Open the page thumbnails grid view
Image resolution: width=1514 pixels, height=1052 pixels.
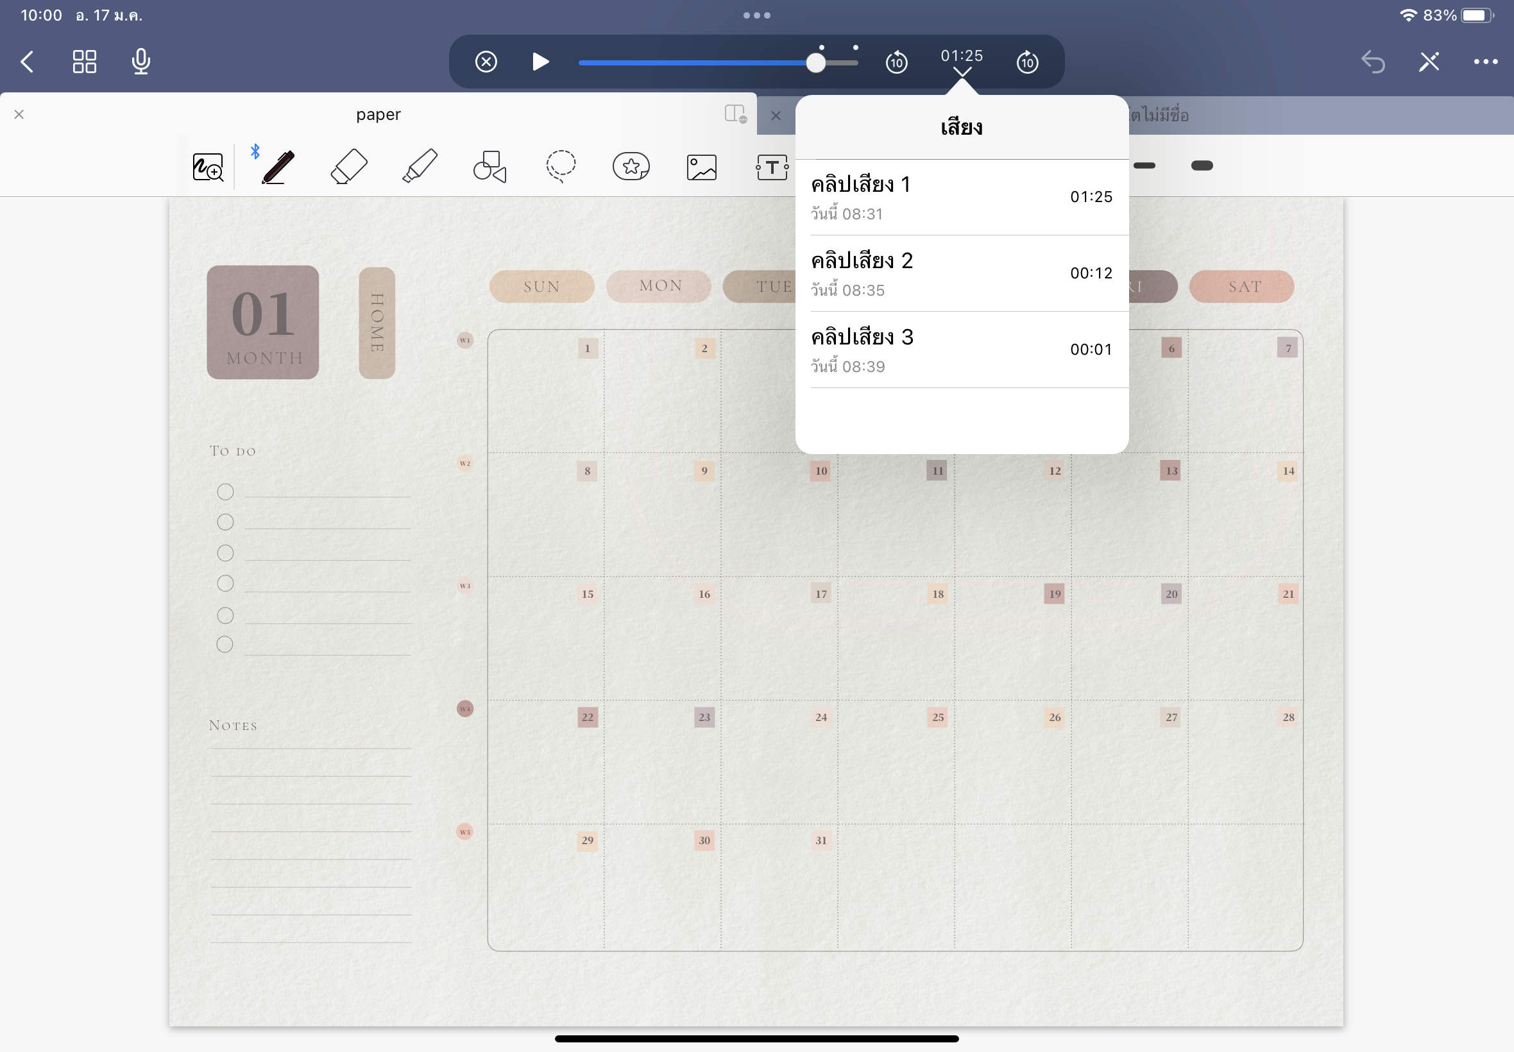tap(85, 62)
